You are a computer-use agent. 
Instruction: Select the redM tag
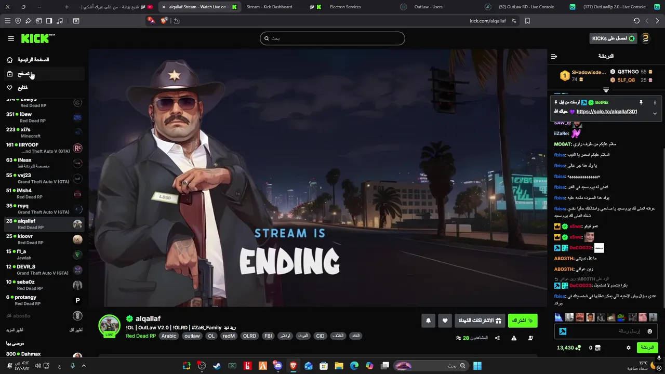(x=229, y=336)
